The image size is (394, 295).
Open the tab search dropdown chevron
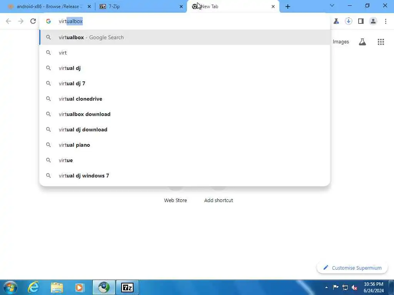pyautogui.click(x=332, y=5)
